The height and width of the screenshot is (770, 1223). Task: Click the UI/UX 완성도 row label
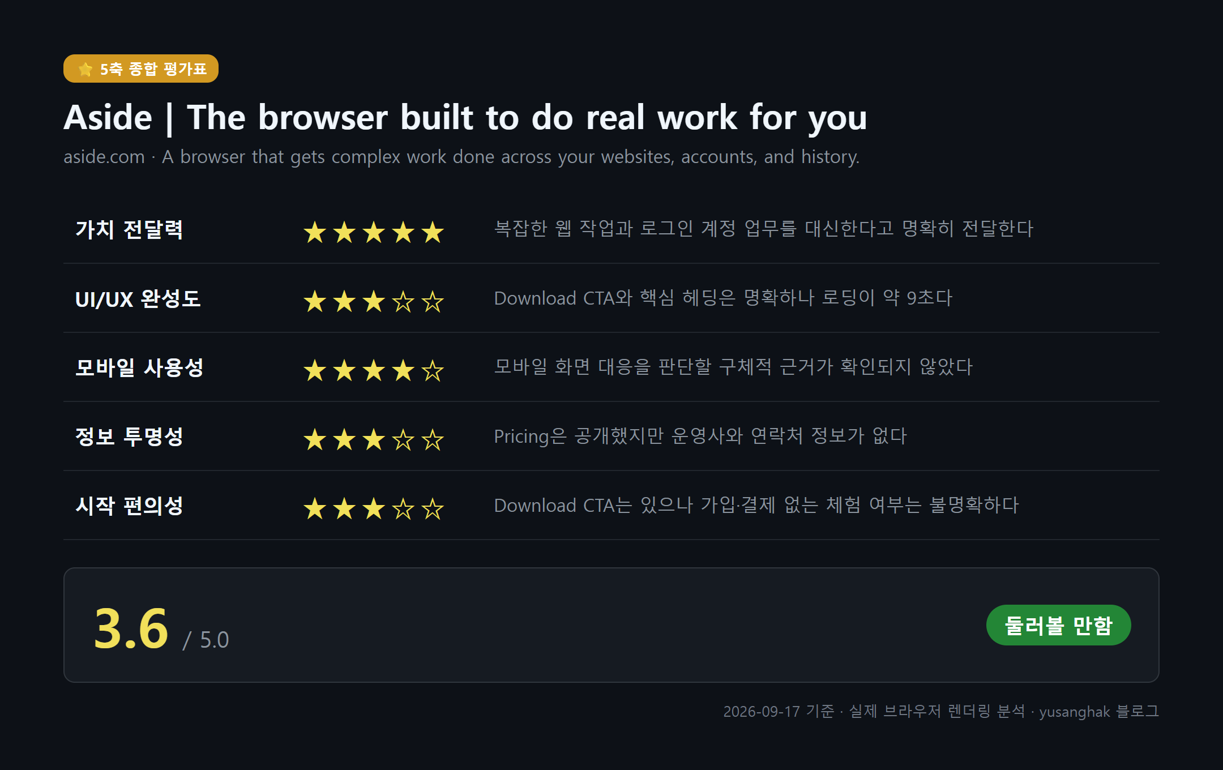coord(138,298)
